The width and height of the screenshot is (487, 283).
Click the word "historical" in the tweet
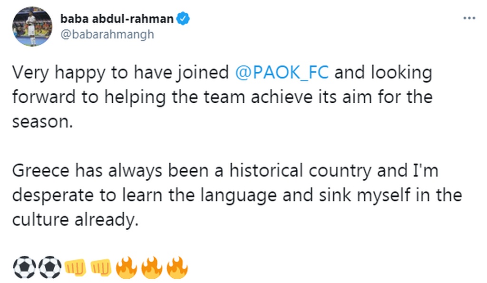[x=276, y=171]
